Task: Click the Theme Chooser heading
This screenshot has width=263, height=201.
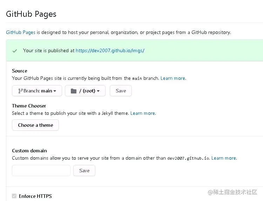Action: click(x=29, y=106)
